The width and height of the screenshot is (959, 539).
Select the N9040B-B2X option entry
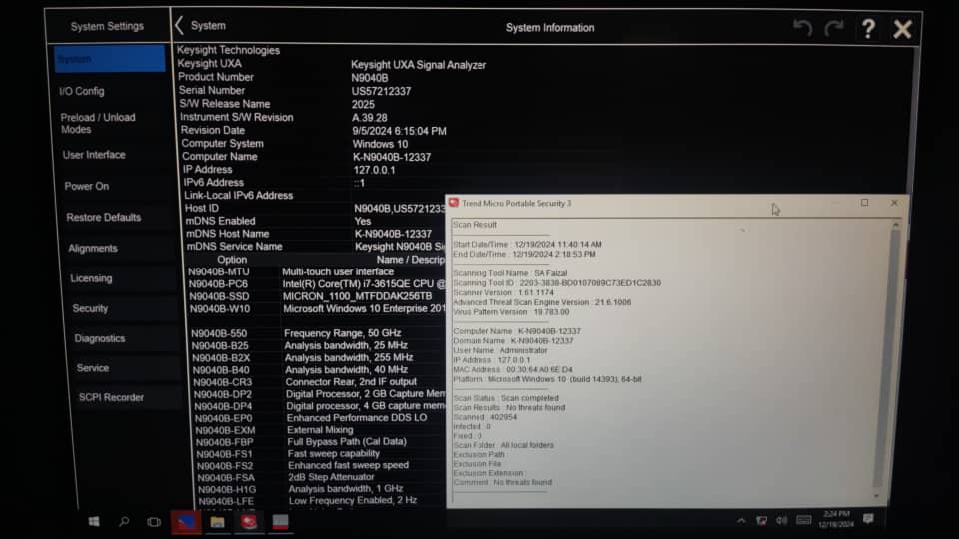coord(318,358)
